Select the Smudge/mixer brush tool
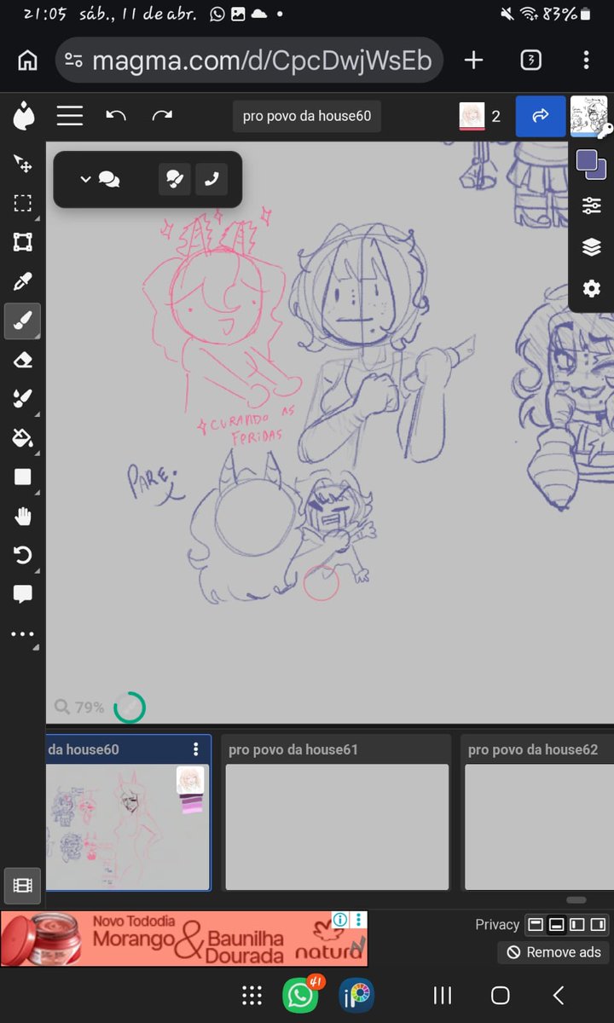 pyautogui.click(x=23, y=398)
